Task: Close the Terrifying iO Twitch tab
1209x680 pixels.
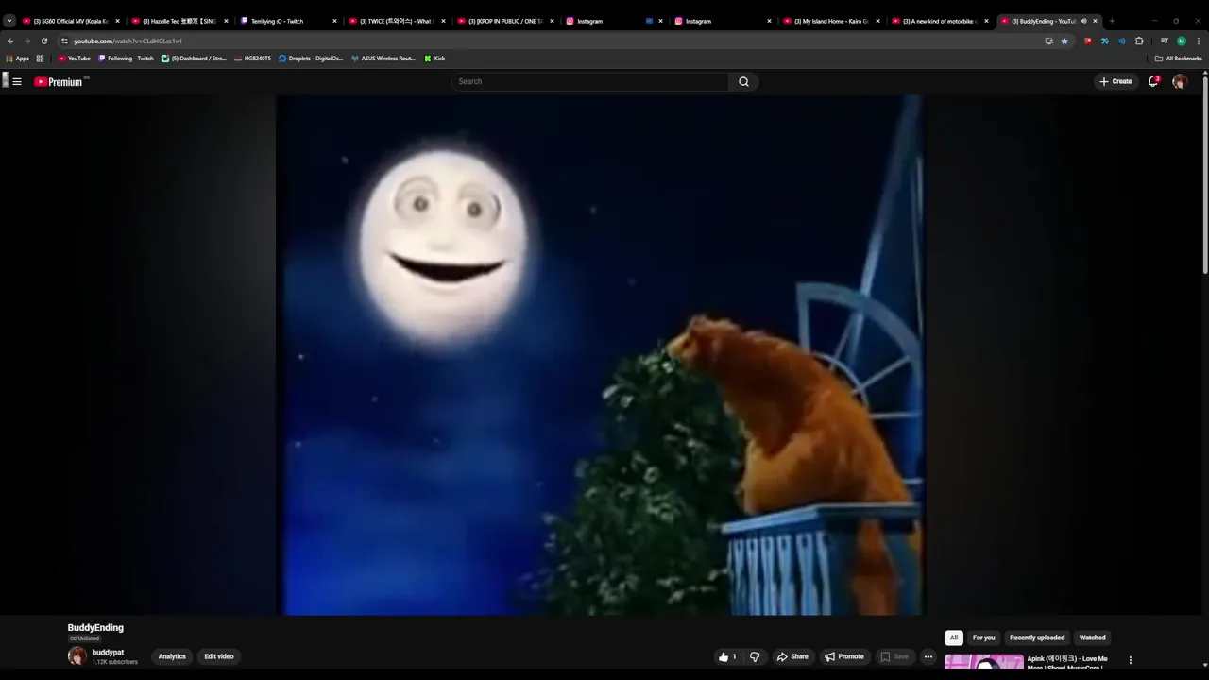Action: coord(334,21)
